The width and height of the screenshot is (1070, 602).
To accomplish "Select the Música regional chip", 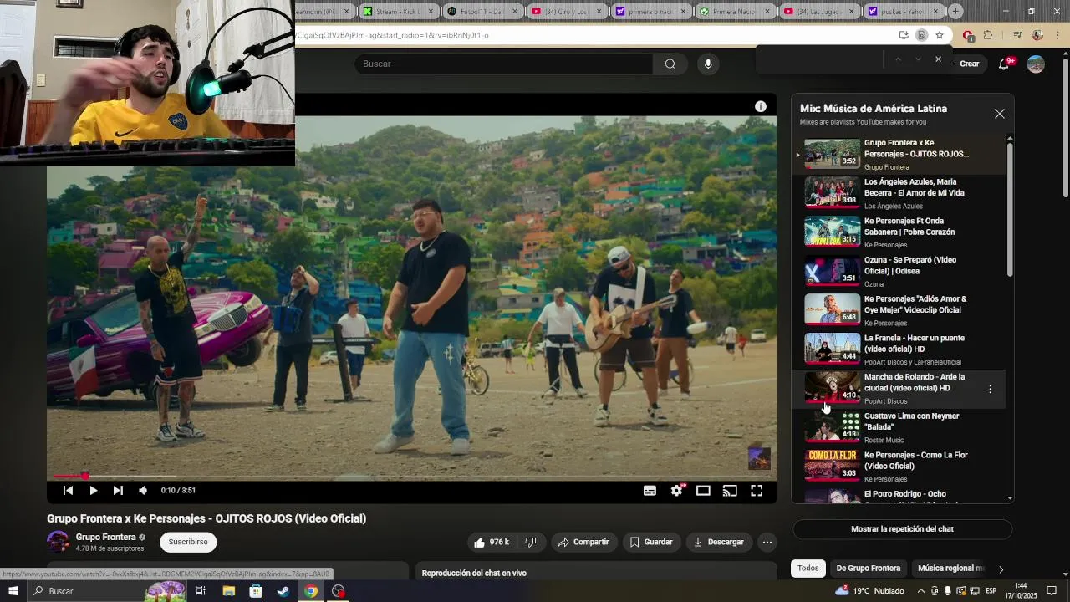I will point(950,569).
